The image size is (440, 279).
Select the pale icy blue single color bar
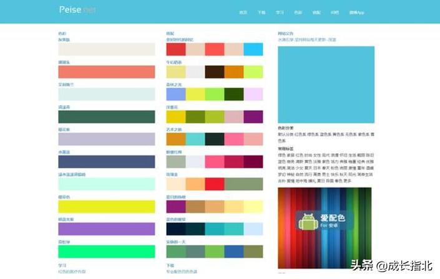[x=107, y=94]
